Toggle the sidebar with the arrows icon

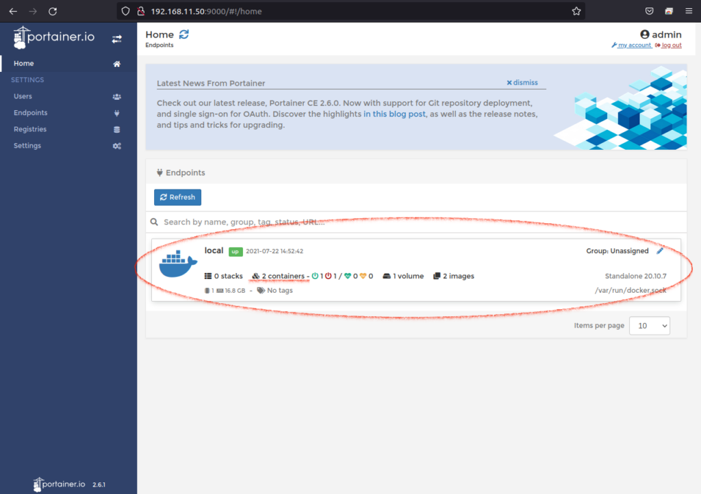point(116,39)
